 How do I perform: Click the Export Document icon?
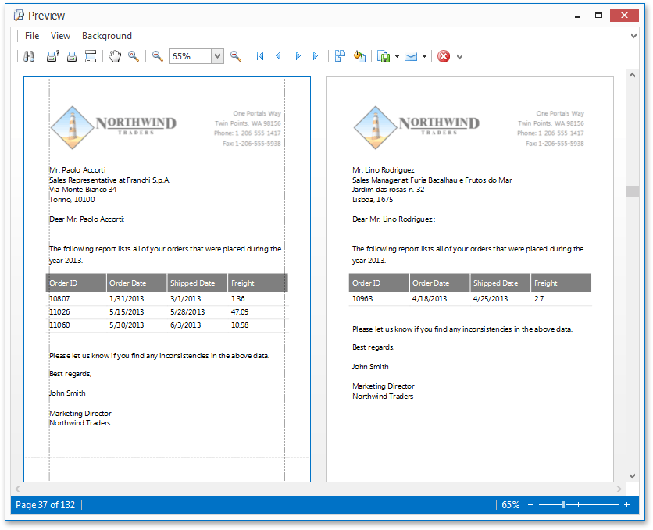pos(384,56)
